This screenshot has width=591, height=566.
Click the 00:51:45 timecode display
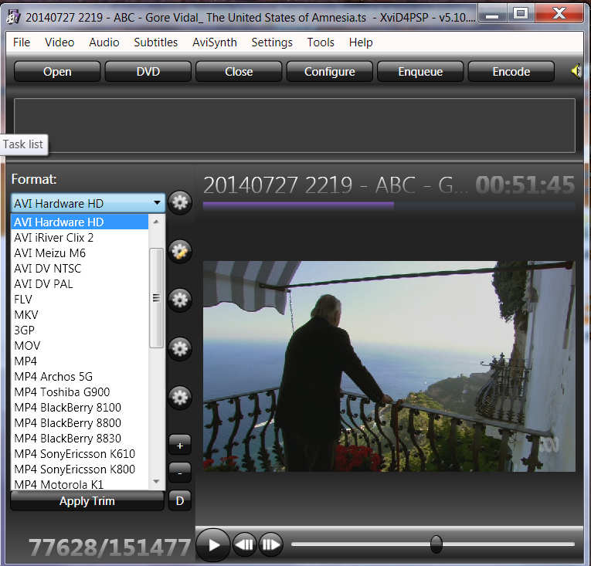[x=525, y=185]
